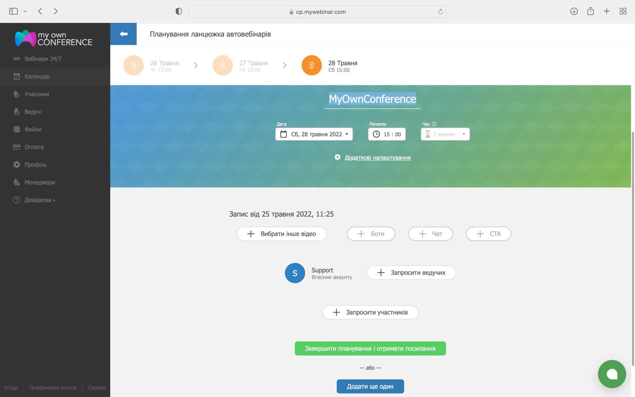The height and width of the screenshot is (397, 635).
Task: Click the Support avatar circle
Action: click(x=295, y=273)
